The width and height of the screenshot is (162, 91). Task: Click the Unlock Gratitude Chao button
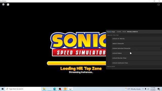click(x=137, y=63)
